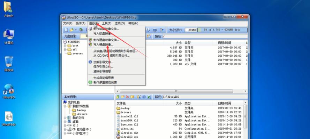Click the yellow icon right of the red X

(x=132, y=97)
